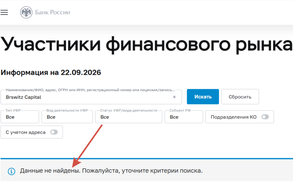The image size is (293, 189).
Task: Open the Субъект РФ dropdown
Action: [x=184, y=117]
